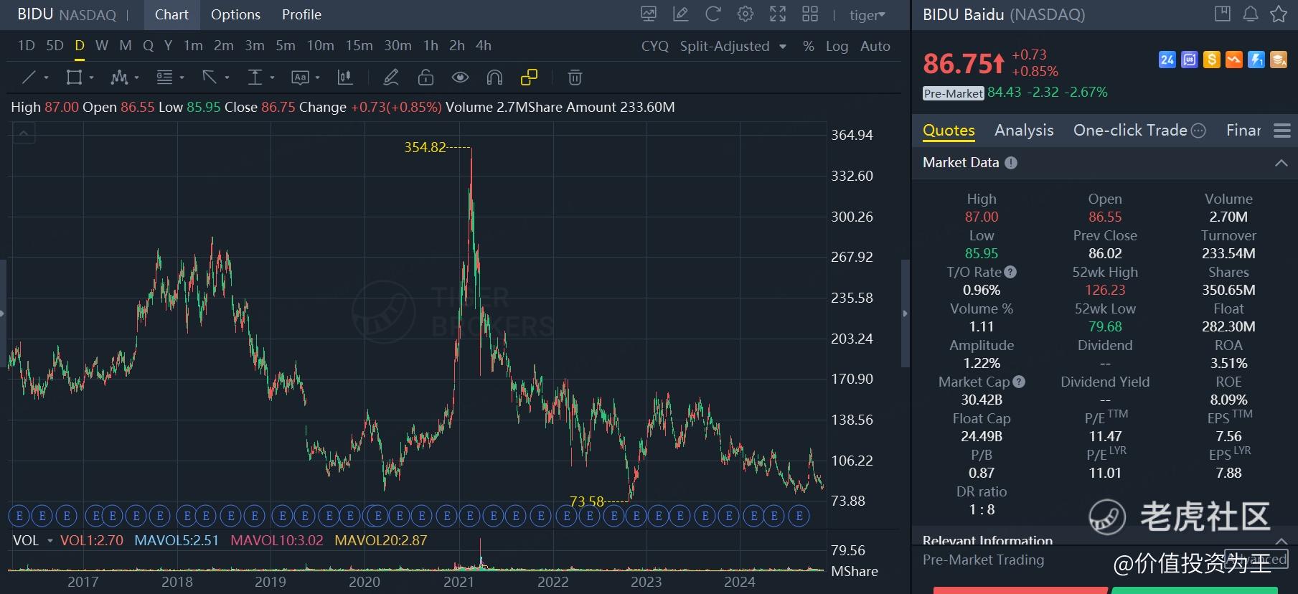Select the trend line drawing tool
Screen dimensions: 1298x594
click(x=29, y=77)
